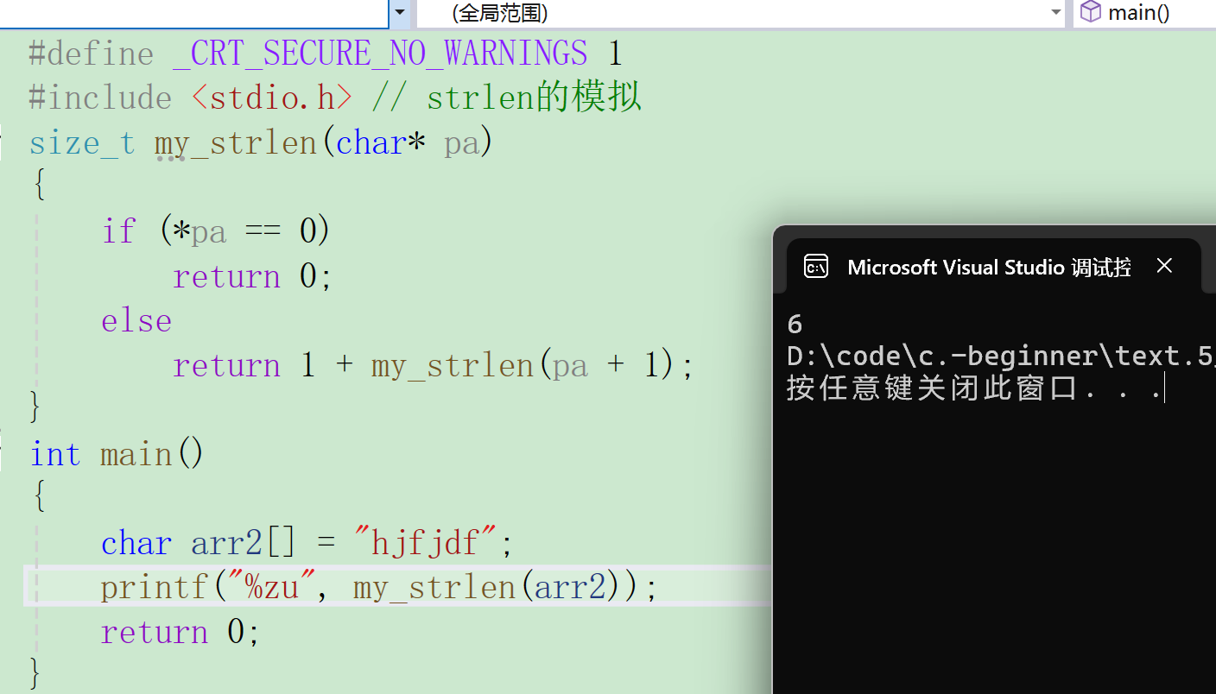Click the "hjfjdf" string literal
1216x694 pixels.
pos(426,543)
